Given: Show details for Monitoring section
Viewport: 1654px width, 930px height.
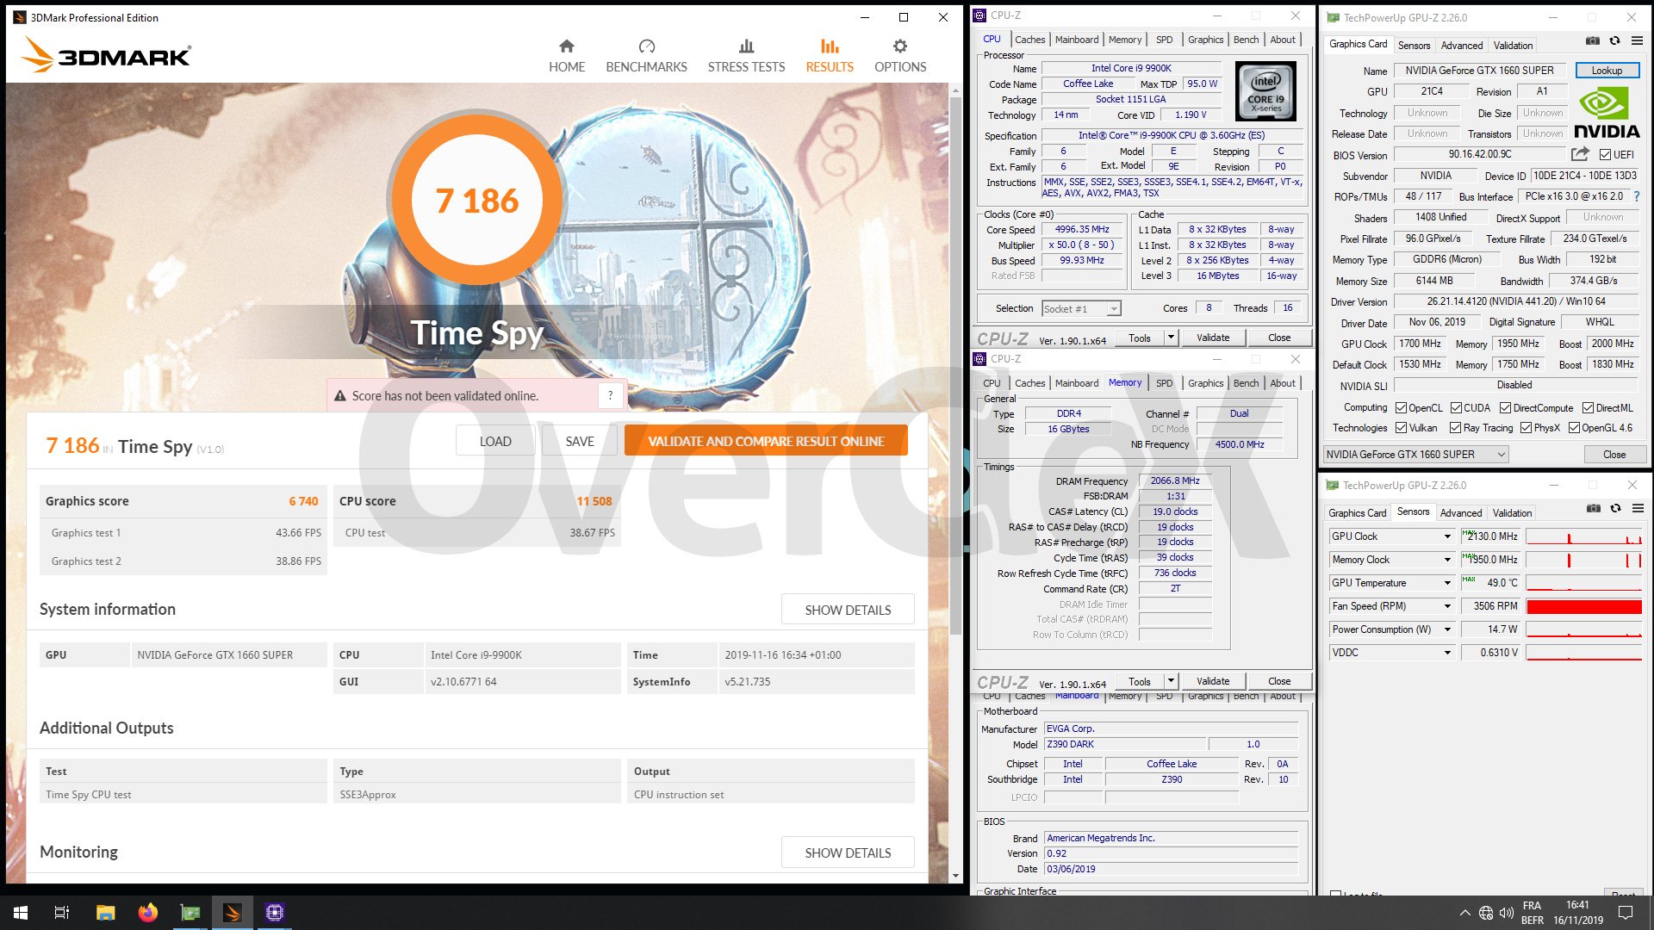Looking at the screenshot, I should (x=848, y=852).
